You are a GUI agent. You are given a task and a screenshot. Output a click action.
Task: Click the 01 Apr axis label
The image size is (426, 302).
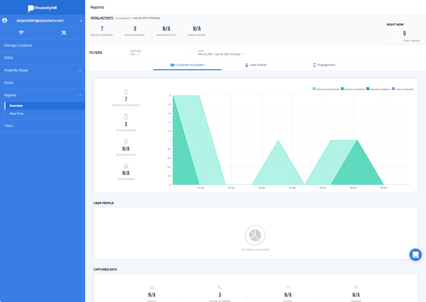click(201, 188)
